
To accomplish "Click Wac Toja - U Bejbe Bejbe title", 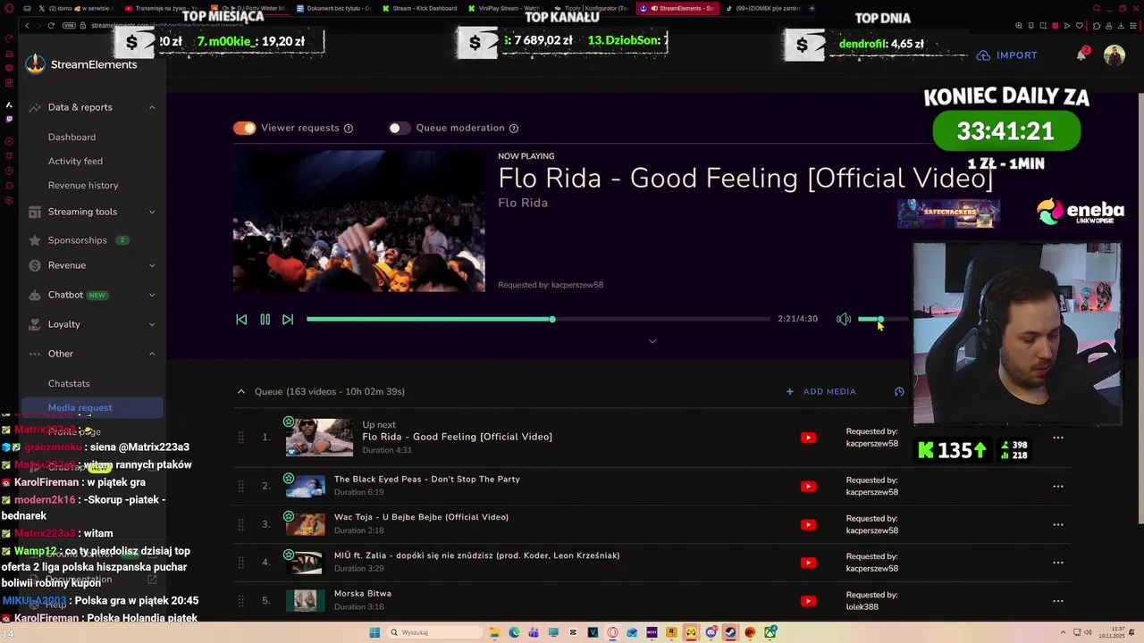I will click(421, 517).
